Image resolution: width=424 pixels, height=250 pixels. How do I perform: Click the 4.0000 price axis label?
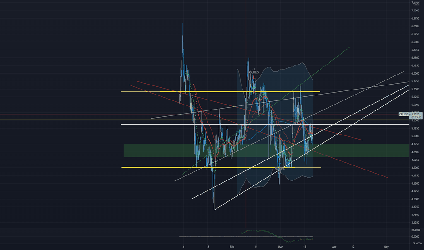(x=415, y=199)
